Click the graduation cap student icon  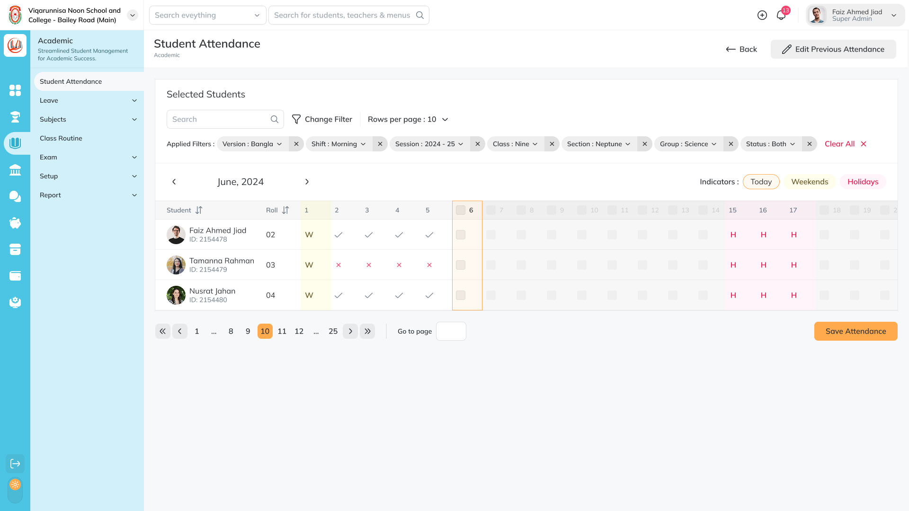pos(15,117)
